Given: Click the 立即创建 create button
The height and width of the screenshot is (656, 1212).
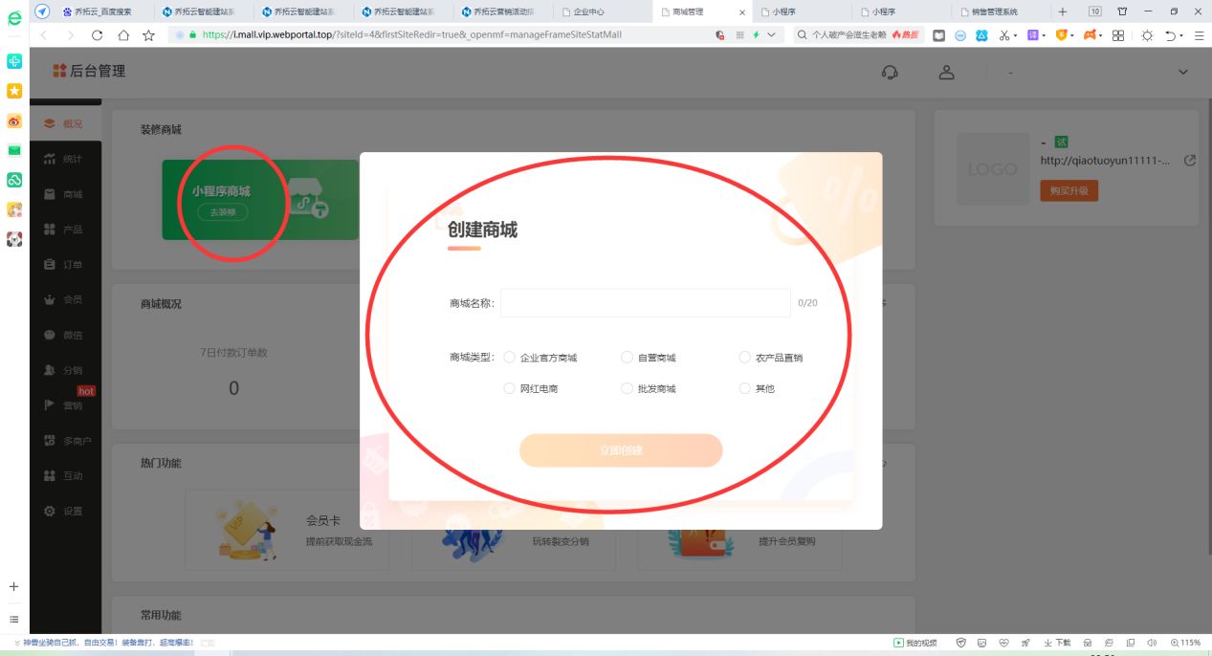Looking at the screenshot, I should click(620, 450).
